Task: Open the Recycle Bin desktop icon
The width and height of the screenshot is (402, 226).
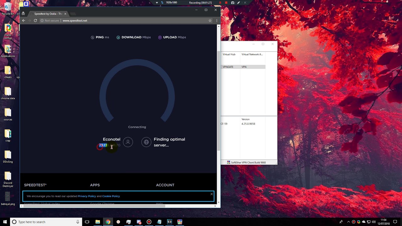Action: click(8, 9)
